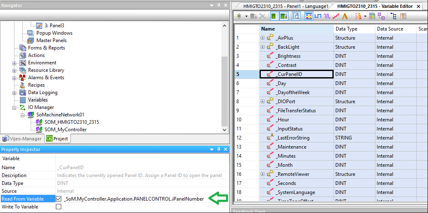
Task: Select Forms & Reports in Navigator
Action: (x=46, y=48)
